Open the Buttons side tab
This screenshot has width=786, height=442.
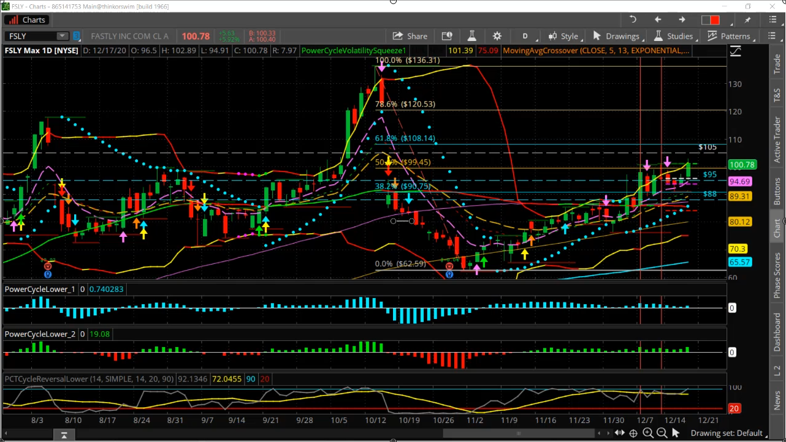tap(777, 190)
